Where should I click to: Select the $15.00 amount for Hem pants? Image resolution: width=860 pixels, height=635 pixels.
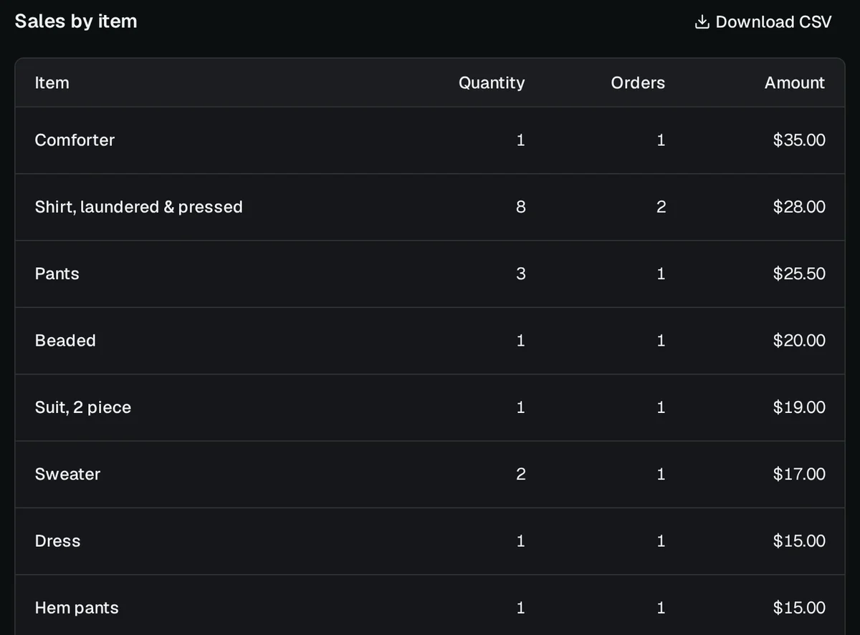pyautogui.click(x=799, y=608)
